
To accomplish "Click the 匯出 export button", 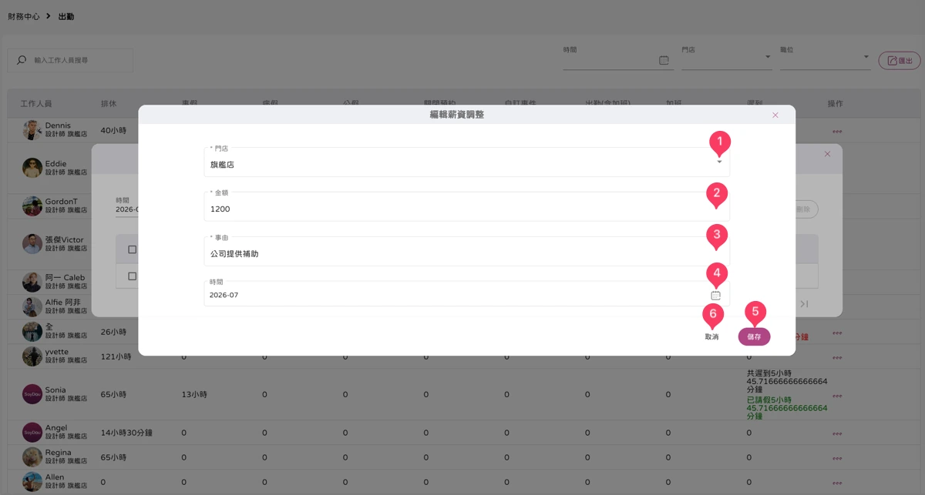I will point(900,60).
